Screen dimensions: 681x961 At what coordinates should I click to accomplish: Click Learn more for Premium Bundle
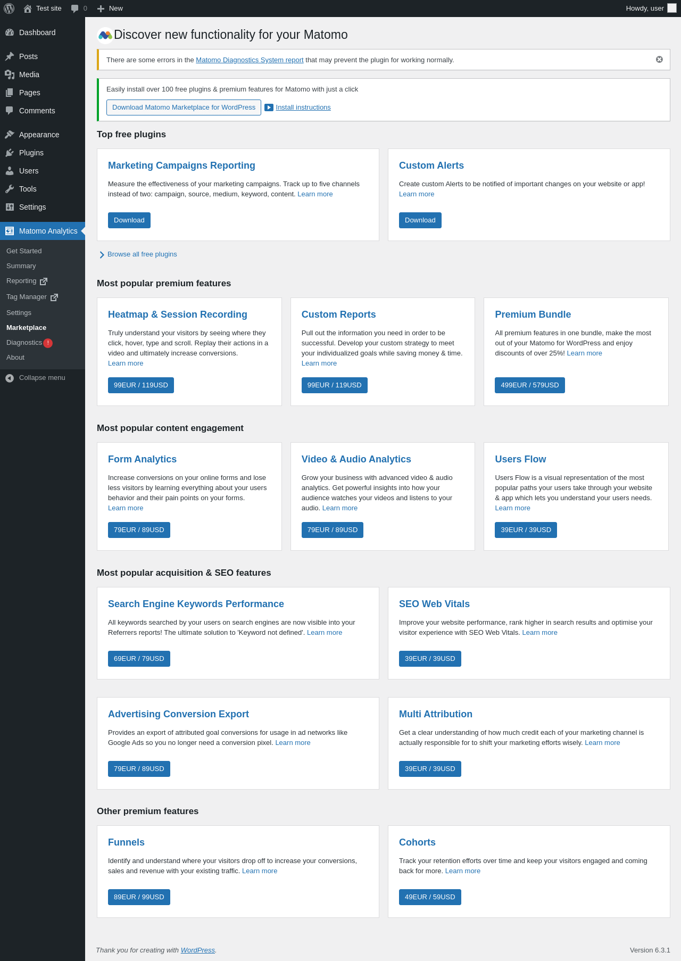pos(585,353)
